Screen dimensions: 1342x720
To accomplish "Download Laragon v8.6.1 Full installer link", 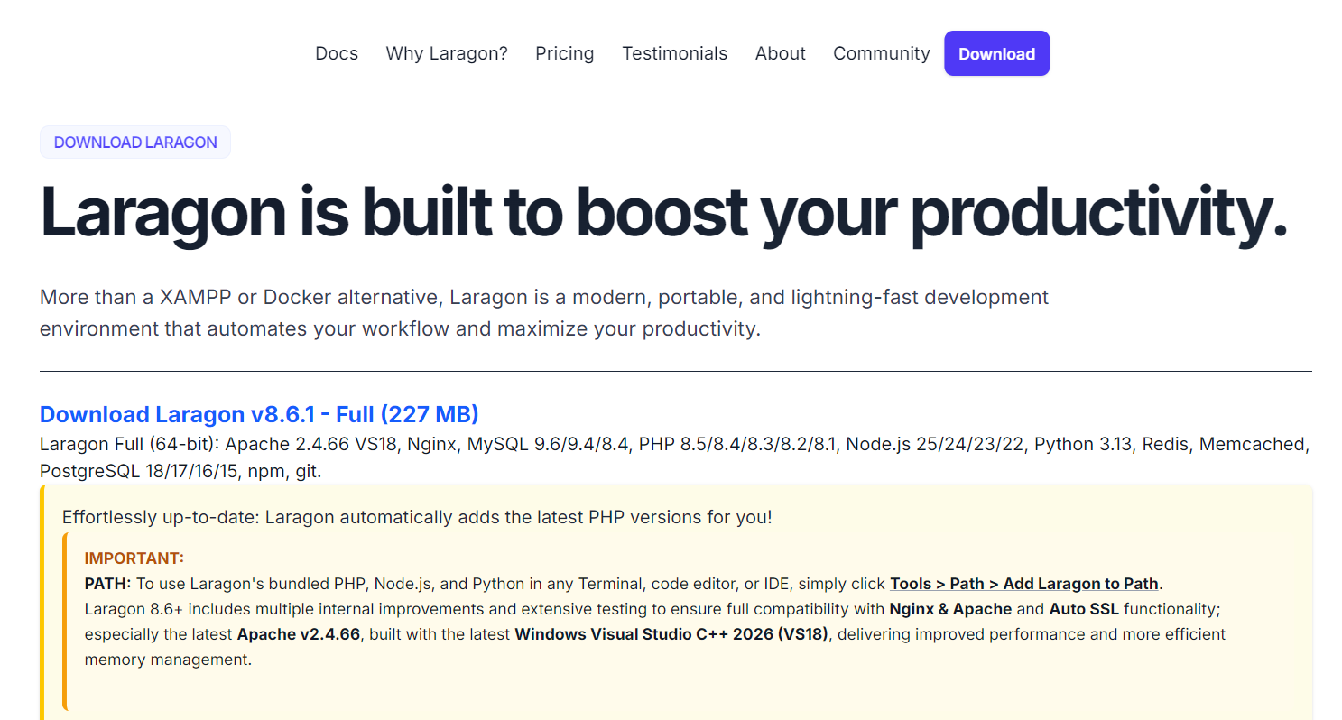I will coord(259,414).
